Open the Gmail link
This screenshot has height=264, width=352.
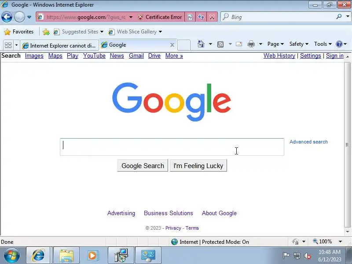(x=136, y=56)
